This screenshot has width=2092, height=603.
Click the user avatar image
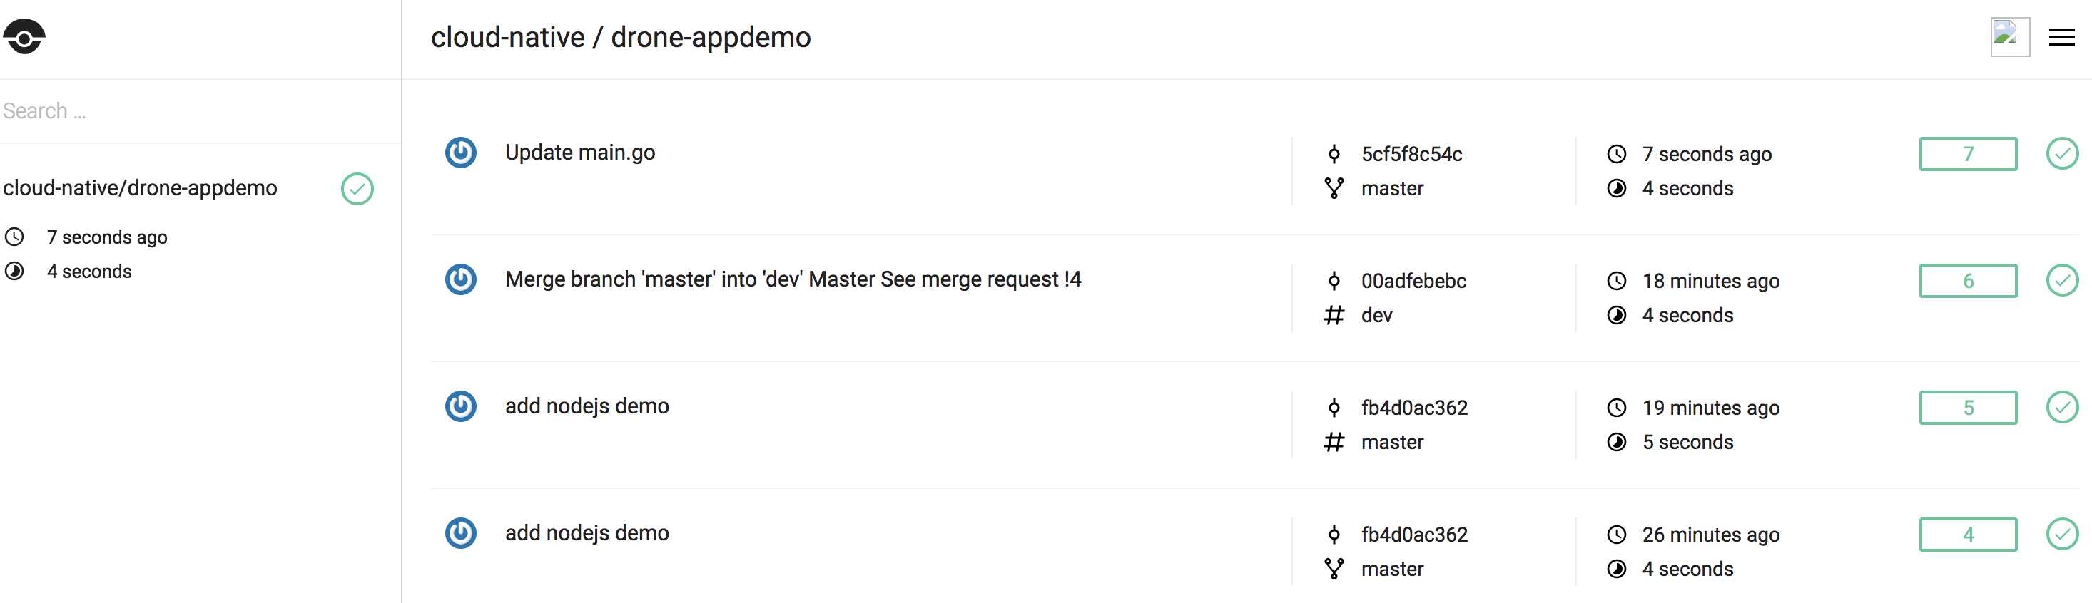click(2010, 36)
